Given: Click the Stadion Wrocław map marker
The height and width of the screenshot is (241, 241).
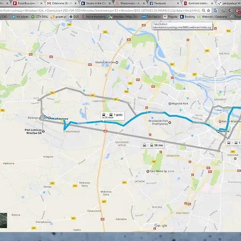Looking at the screenshot, I should click(117, 62).
